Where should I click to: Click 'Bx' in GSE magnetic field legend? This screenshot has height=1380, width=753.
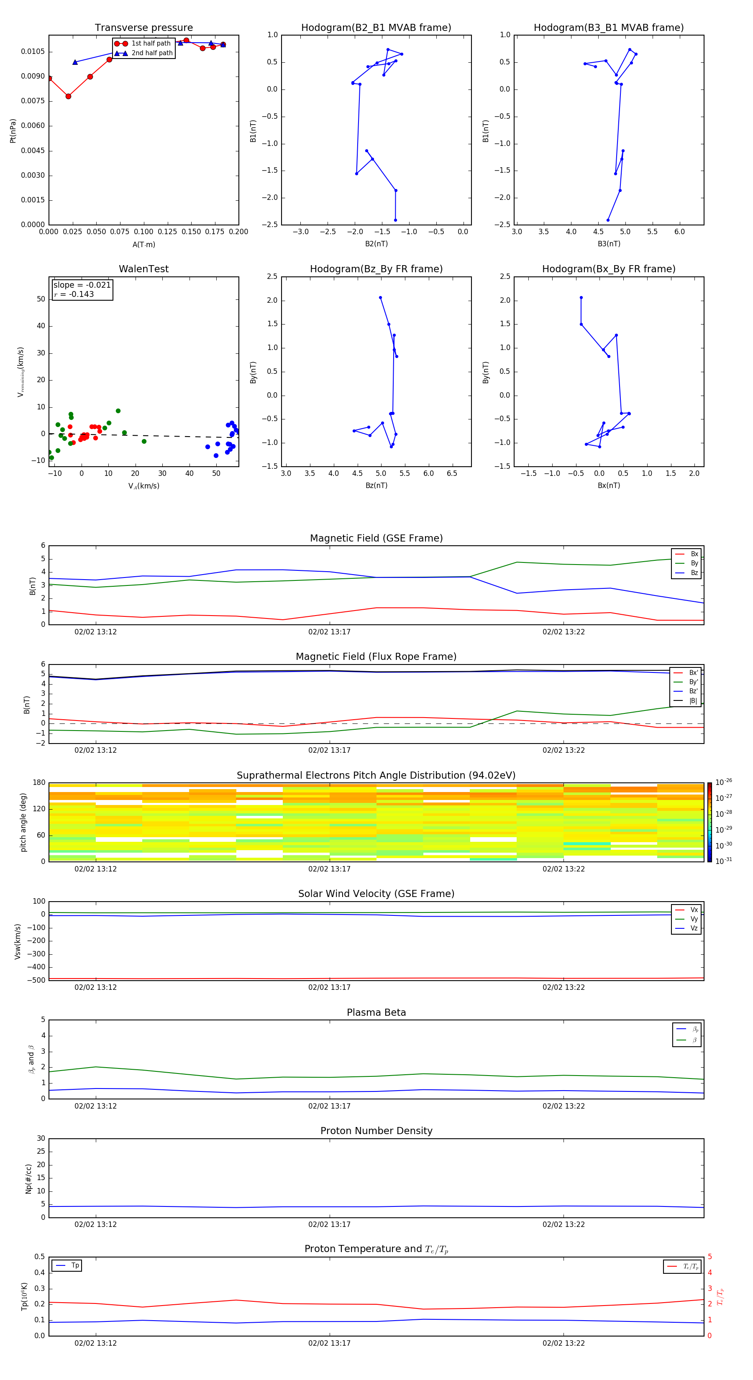(687, 554)
